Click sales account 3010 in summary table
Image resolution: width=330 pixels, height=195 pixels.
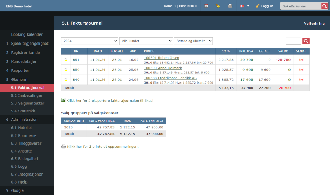(x=68, y=127)
